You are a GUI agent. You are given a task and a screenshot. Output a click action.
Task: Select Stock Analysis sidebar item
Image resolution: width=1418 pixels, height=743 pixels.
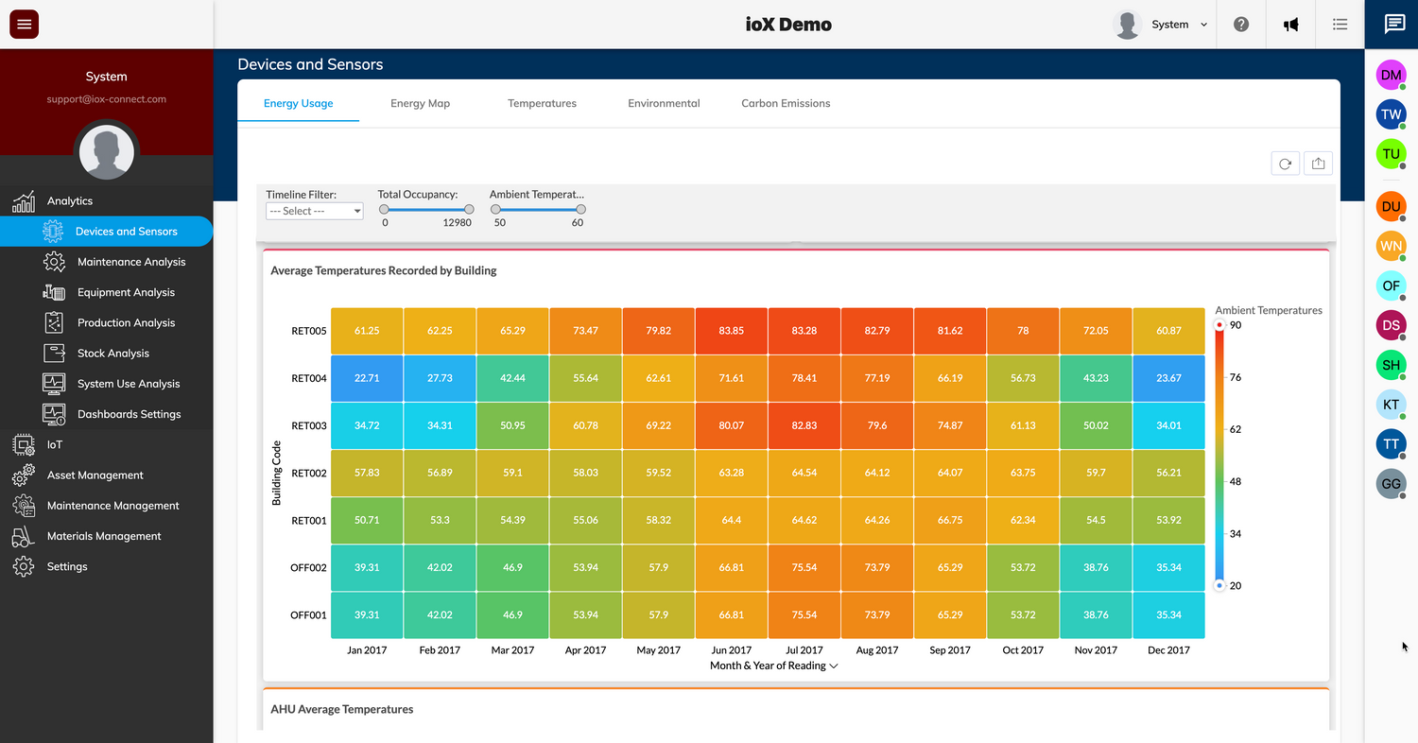112,354
